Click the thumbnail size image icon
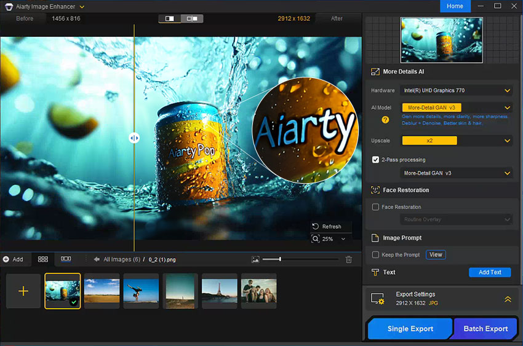Screen dimensions: 523x346 pyautogui.click(x=255, y=259)
